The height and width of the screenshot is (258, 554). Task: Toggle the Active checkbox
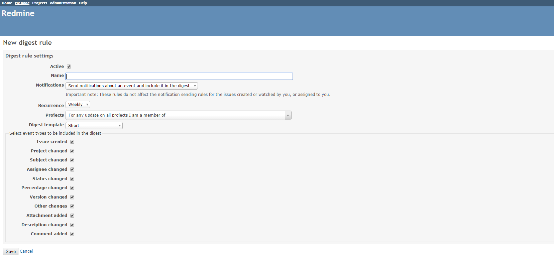click(69, 67)
